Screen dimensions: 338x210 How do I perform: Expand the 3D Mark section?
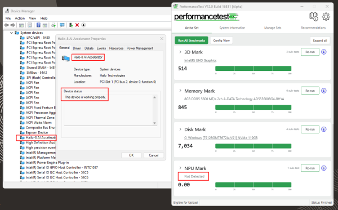click(180, 52)
